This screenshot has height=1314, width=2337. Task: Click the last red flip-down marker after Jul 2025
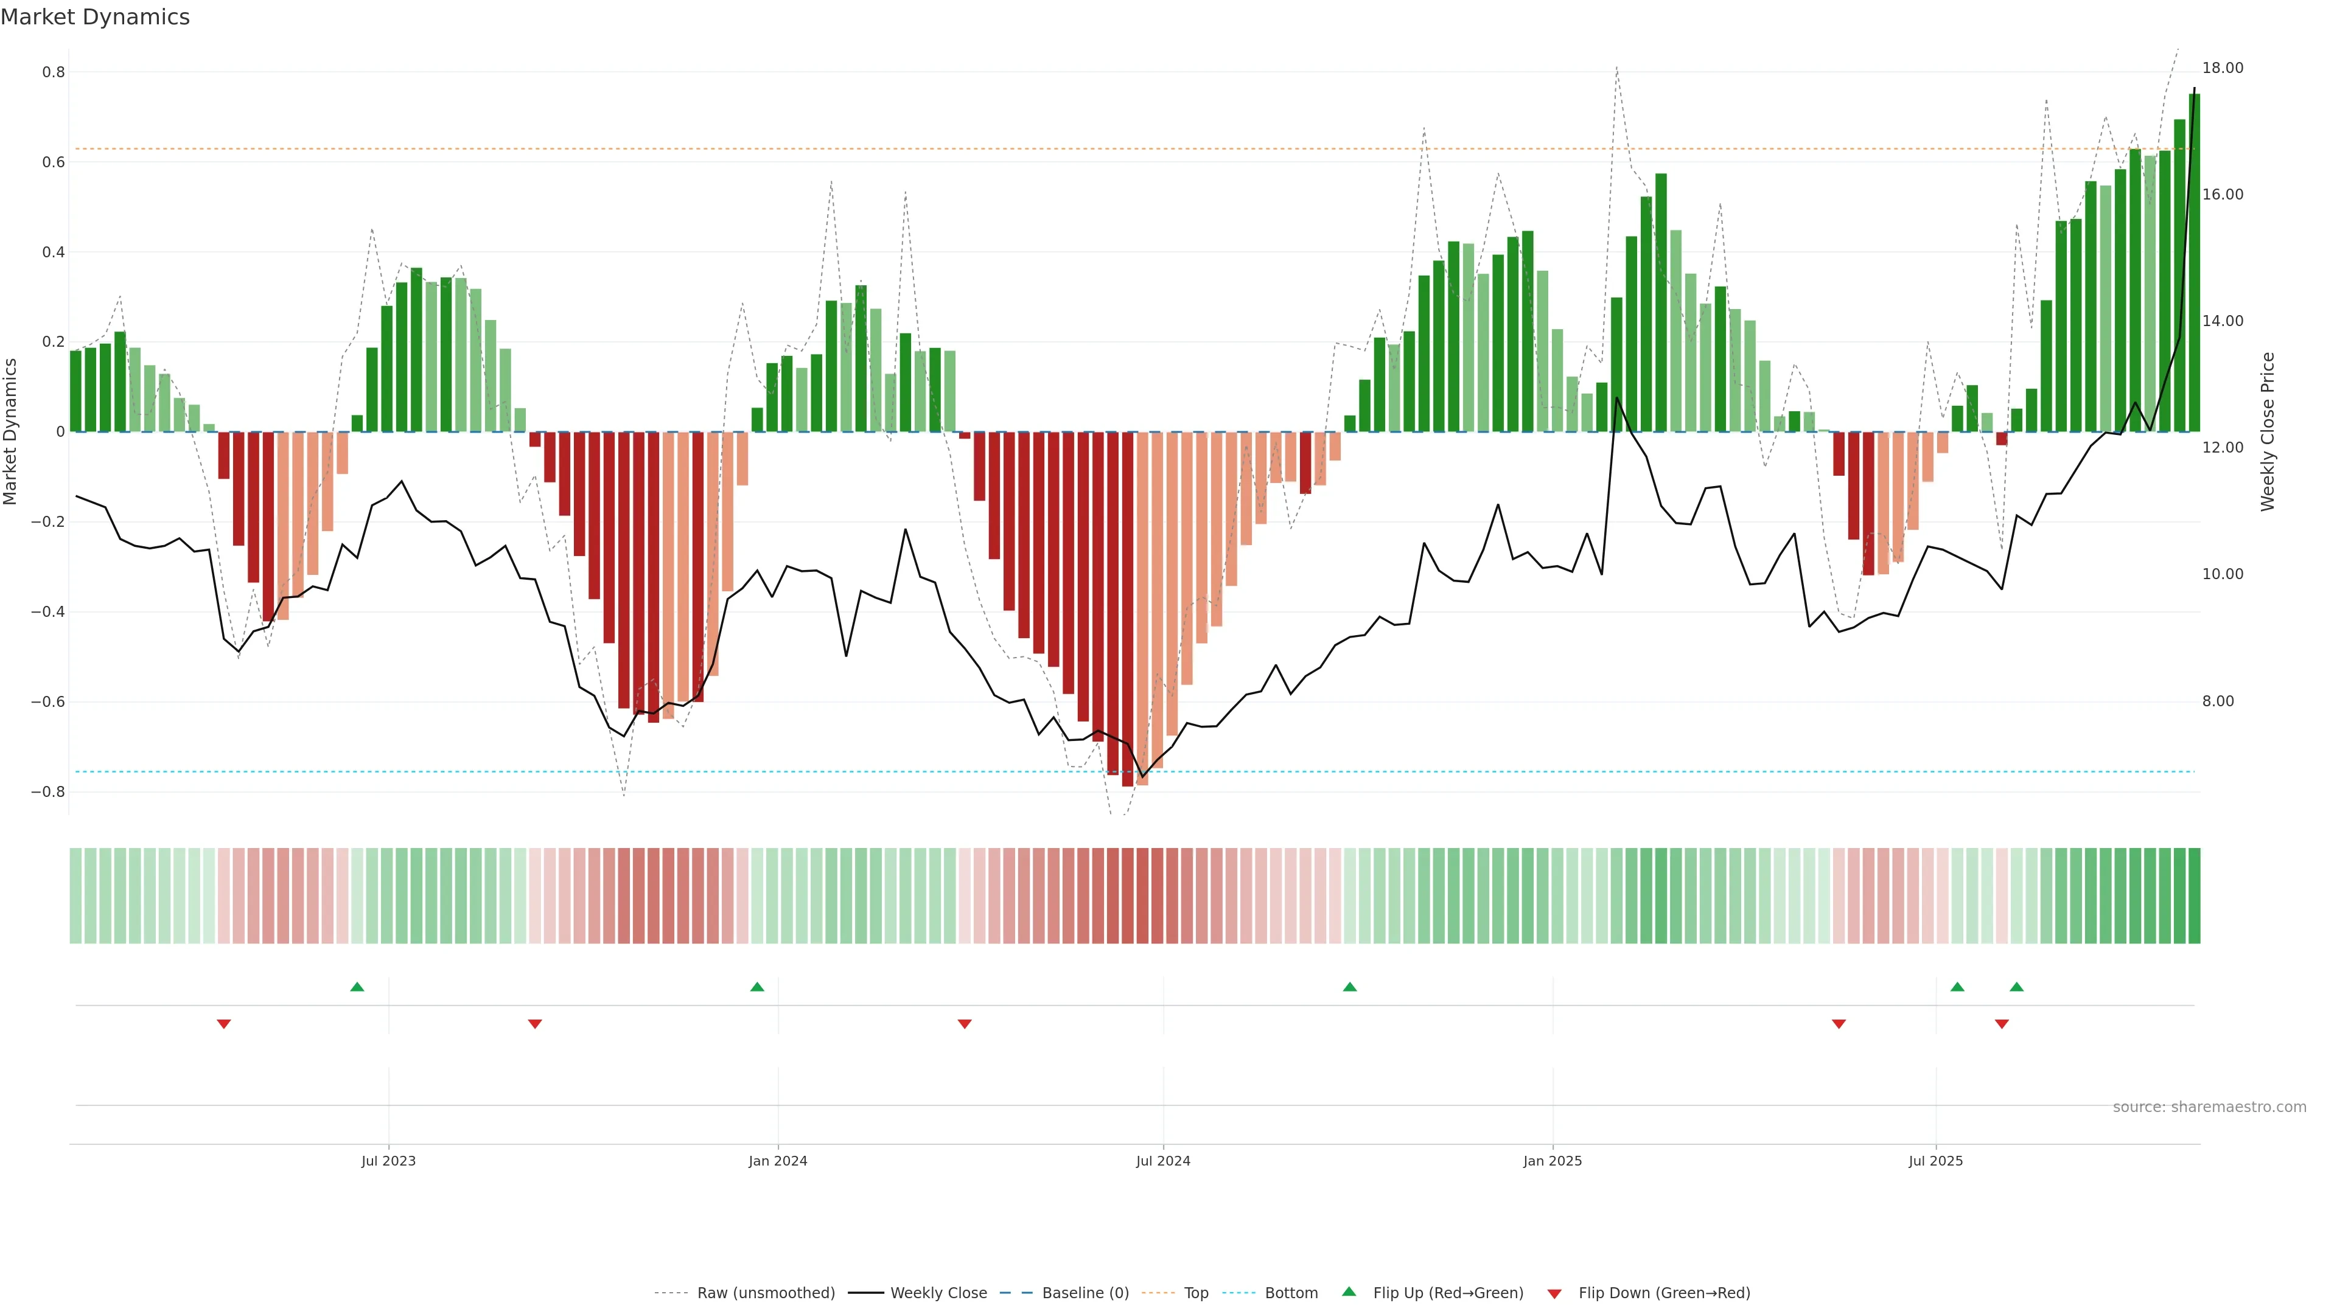[2002, 1024]
